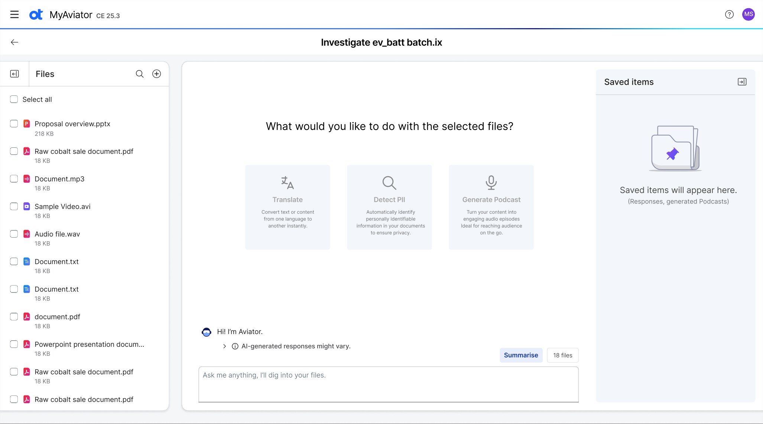Click the info icon beside AI-generated notice
The width and height of the screenshot is (763, 424).
[x=235, y=346]
